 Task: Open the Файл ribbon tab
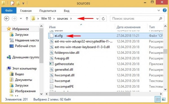(9, 10)
